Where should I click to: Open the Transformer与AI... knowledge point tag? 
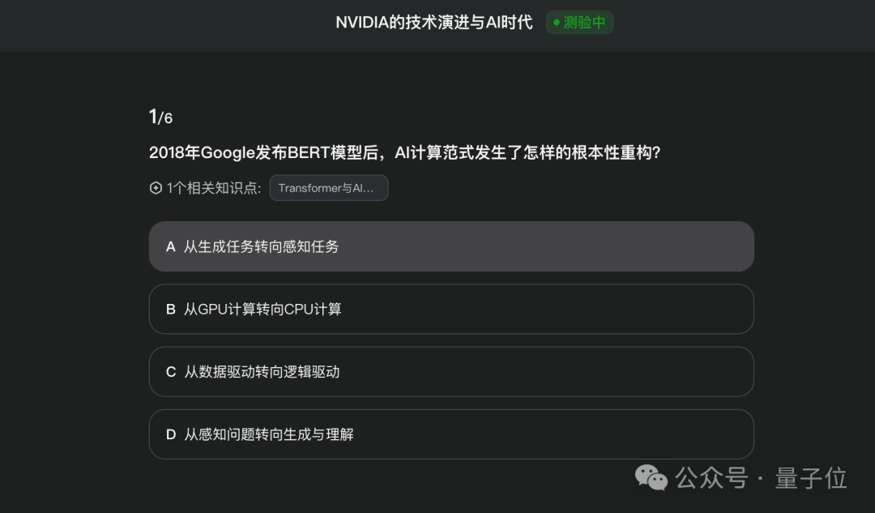point(329,188)
